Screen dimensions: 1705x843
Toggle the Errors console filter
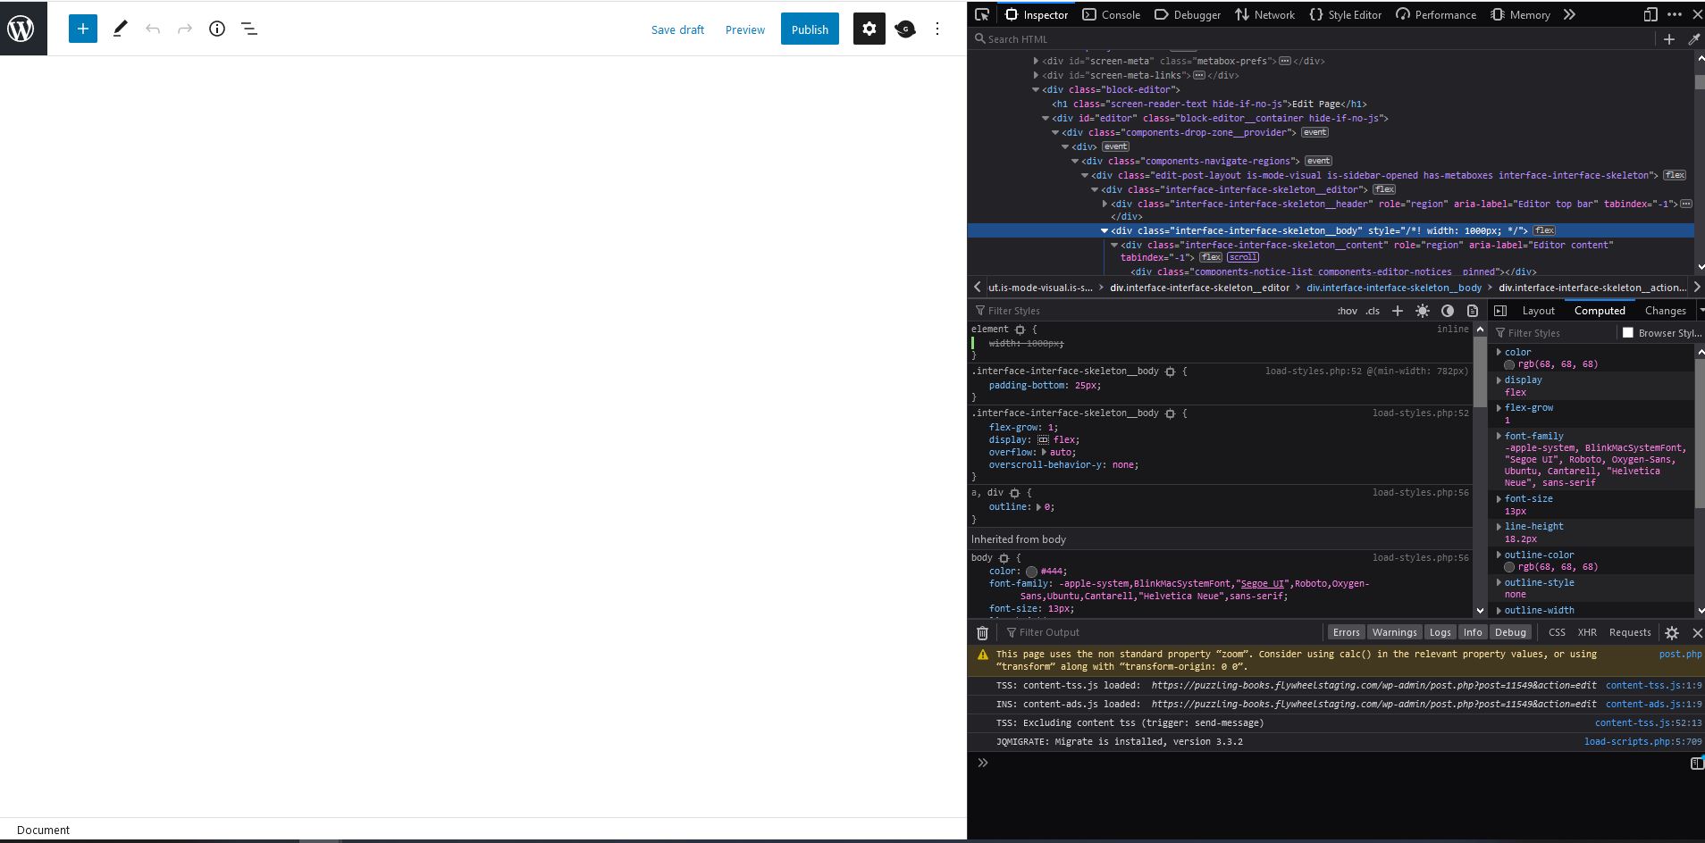click(x=1346, y=632)
